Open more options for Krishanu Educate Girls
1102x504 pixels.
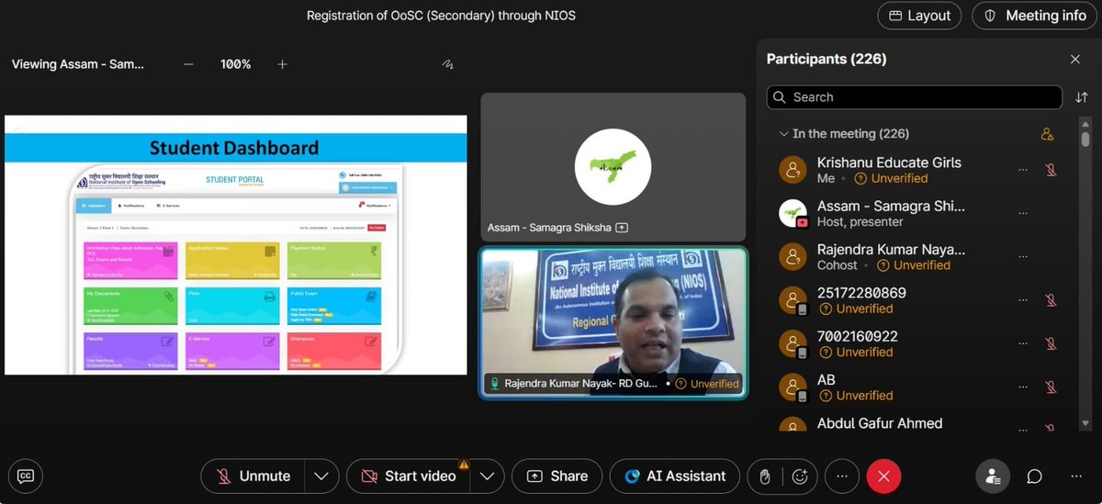(x=1023, y=170)
